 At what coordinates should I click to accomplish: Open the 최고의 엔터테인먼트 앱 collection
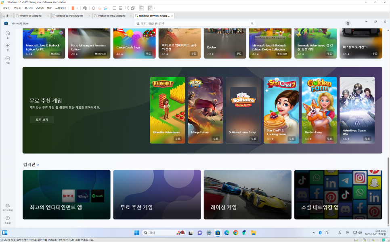(x=66, y=195)
